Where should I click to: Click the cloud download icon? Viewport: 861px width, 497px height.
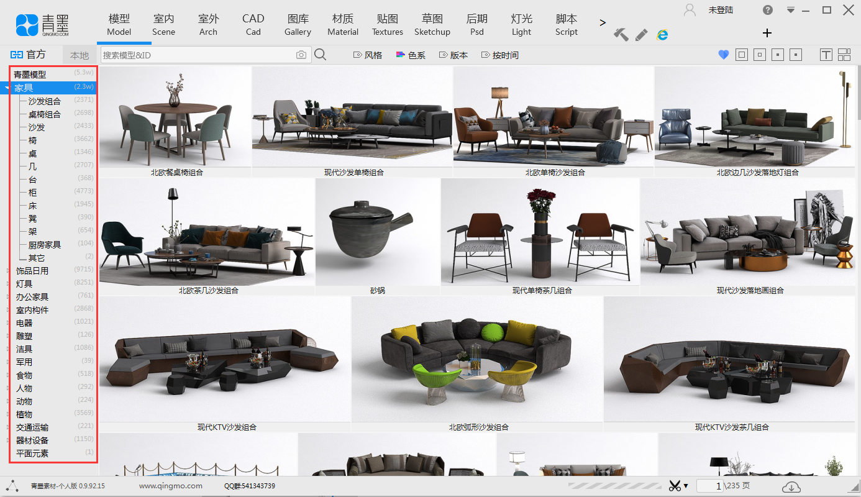791,486
